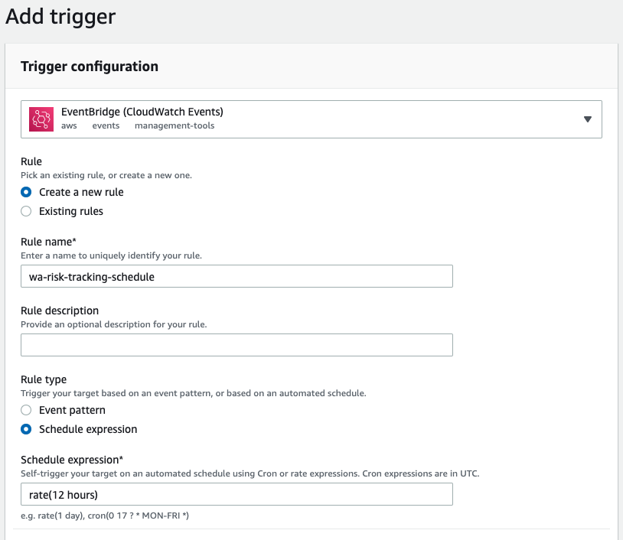Expand trigger options with the down arrow

[x=588, y=119]
